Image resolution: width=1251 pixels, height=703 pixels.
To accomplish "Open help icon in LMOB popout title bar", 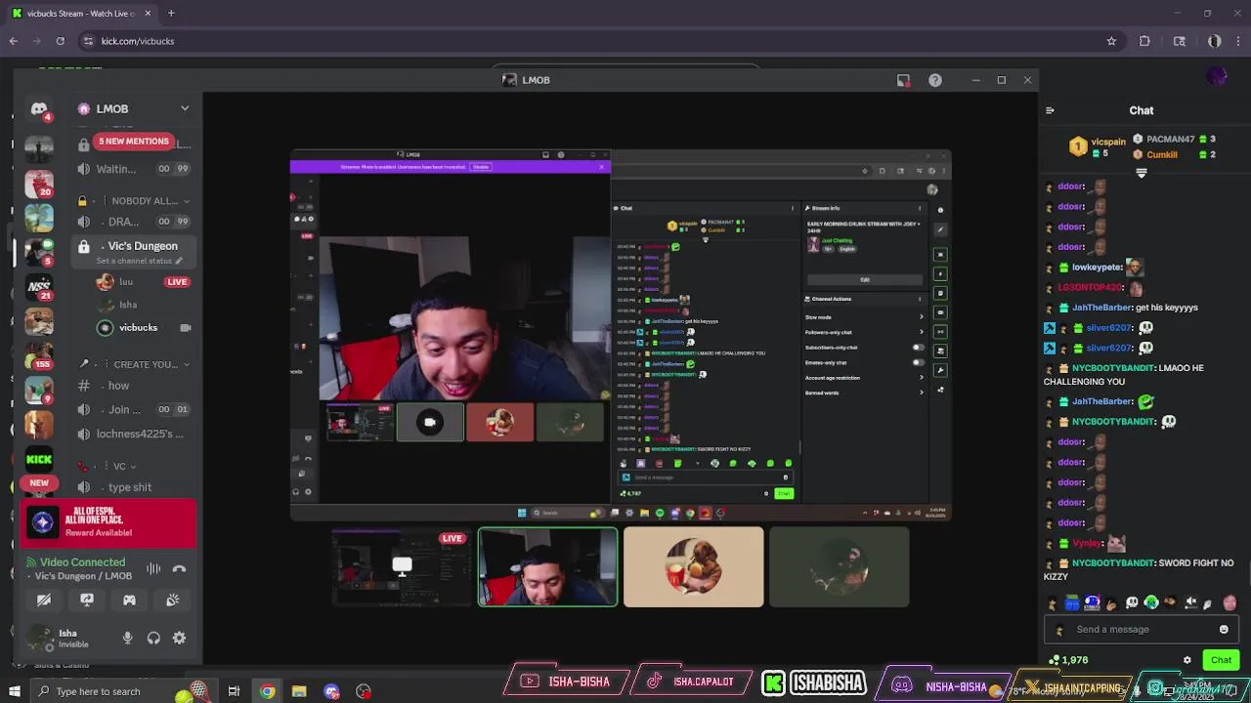I will [x=935, y=80].
